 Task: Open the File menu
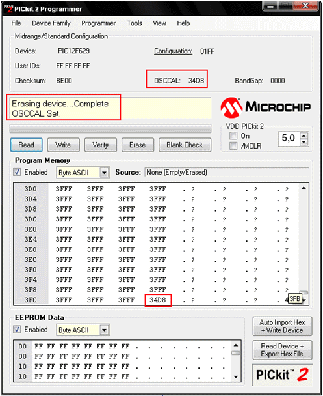pyautogui.click(x=16, y=23)
